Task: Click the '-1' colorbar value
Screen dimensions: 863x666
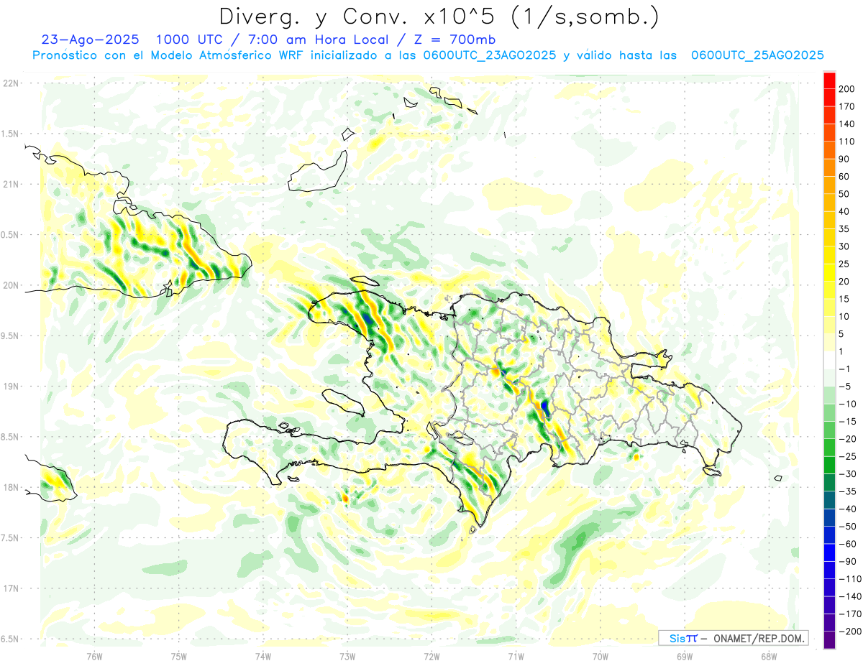Action: point(844,369)
